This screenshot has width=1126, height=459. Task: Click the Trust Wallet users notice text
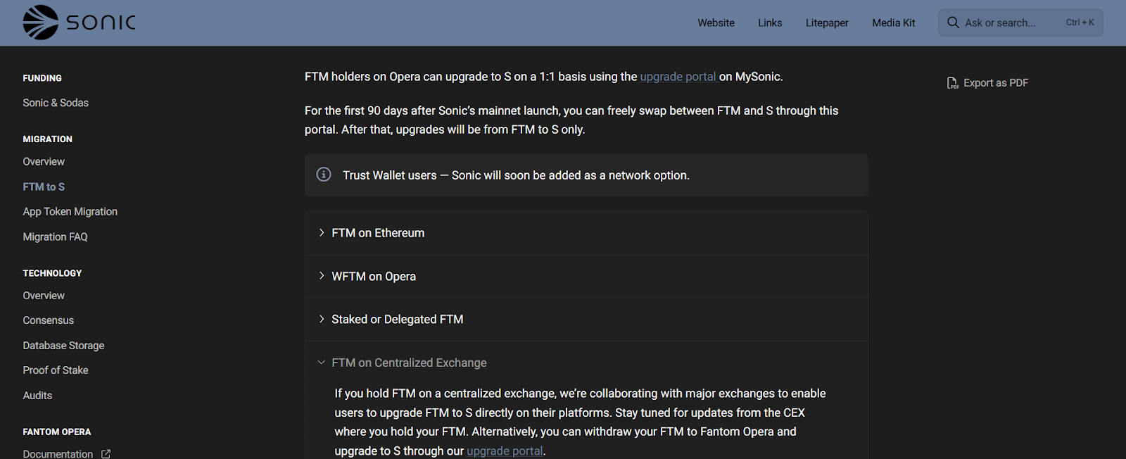click(x=516, y=175)
